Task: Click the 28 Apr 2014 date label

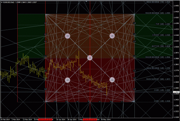Action: (x=72, y=120)
